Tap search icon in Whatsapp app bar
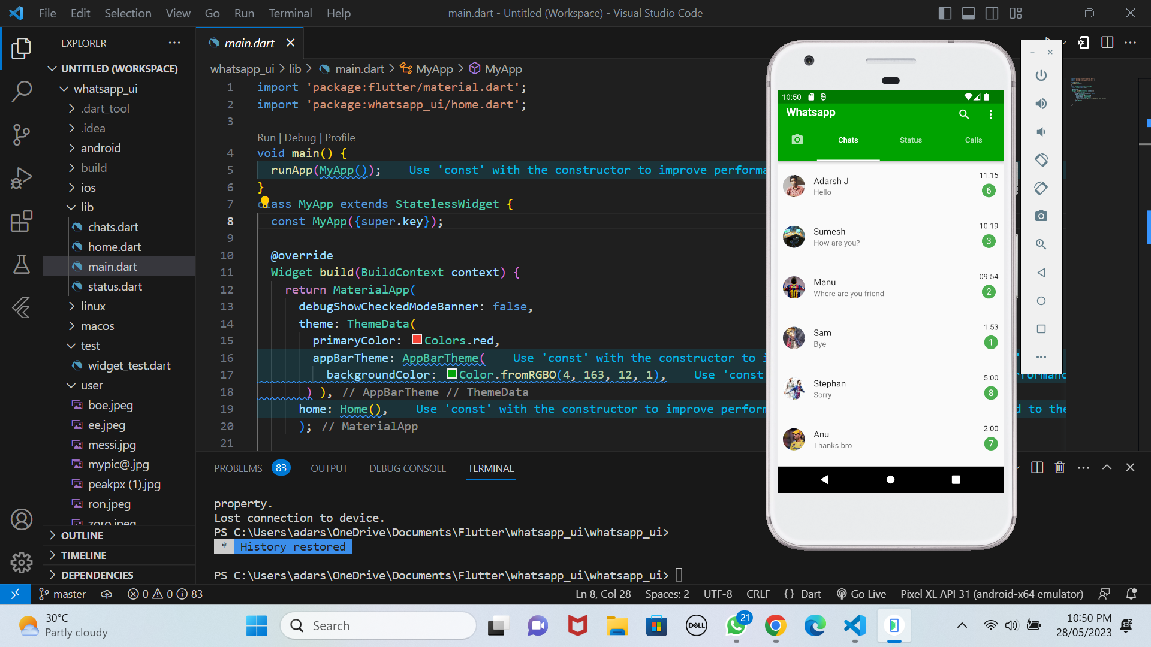The image size is (1151, 647). click(964, 114)
